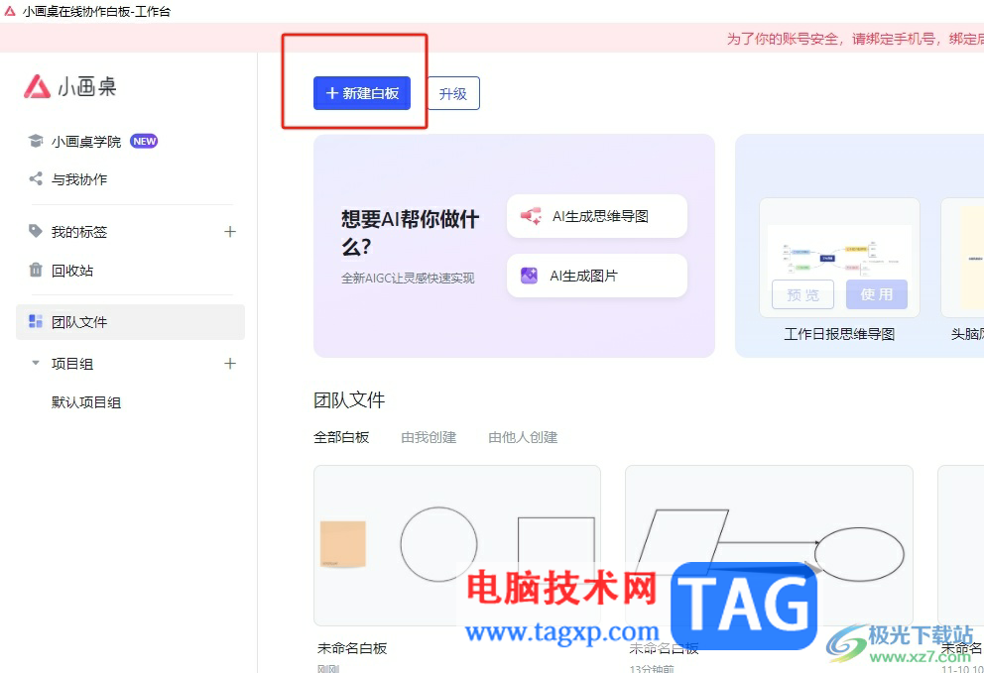Click 预览 on 工作日报思维导图 template
Viewport: 984px width, 673px height.
(x=802, y=294)
